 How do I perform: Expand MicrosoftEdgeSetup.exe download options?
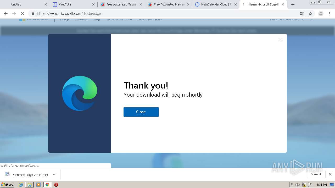[54, 175]
